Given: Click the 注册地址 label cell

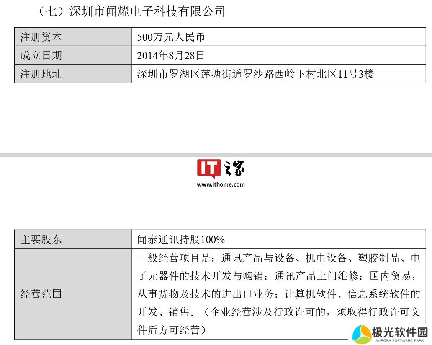Looking at the screenshot, I should click(41, 74).
